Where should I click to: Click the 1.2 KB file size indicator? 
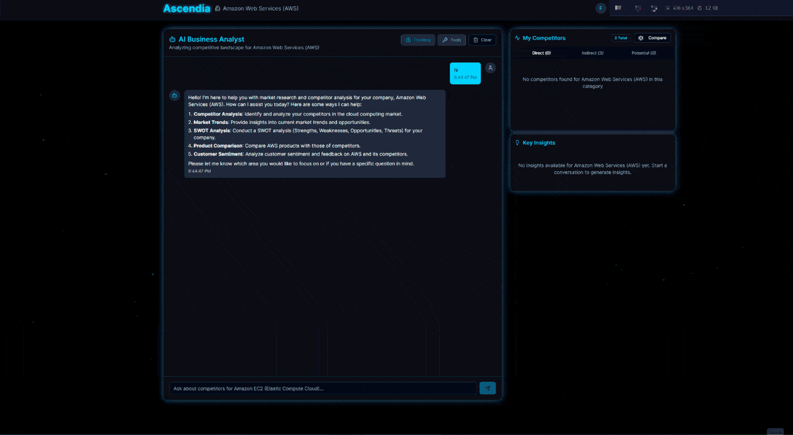click(711, 8)
